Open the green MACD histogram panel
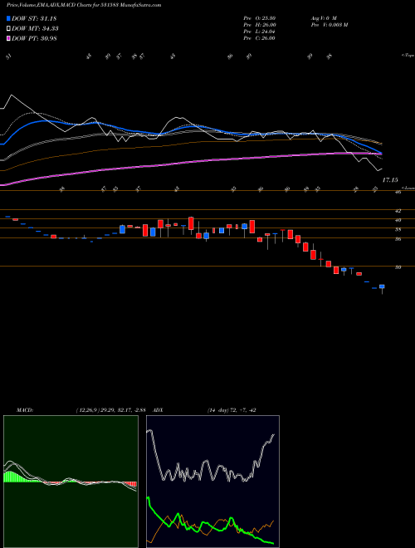Viewport: 415px width, 548px height. 71,482
